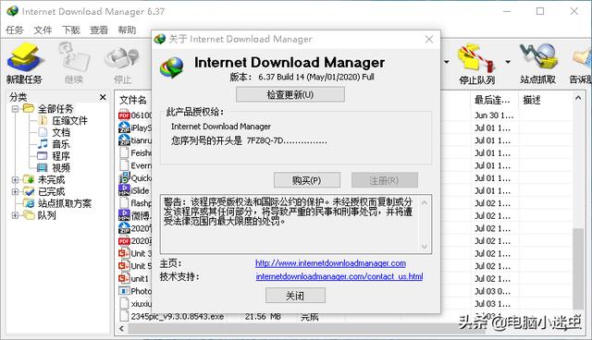
Task: Select 已完成 category
Action: [52, 192]
